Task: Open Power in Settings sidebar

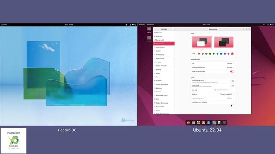Action: coord(164,77)
